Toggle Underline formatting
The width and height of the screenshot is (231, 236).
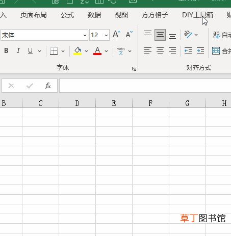tap(30, 50)
